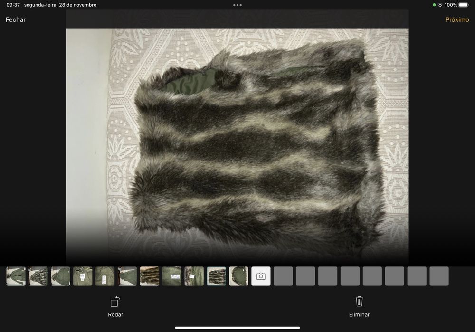
Task: Tap the Eliminar trash icon
Action: 359,302
